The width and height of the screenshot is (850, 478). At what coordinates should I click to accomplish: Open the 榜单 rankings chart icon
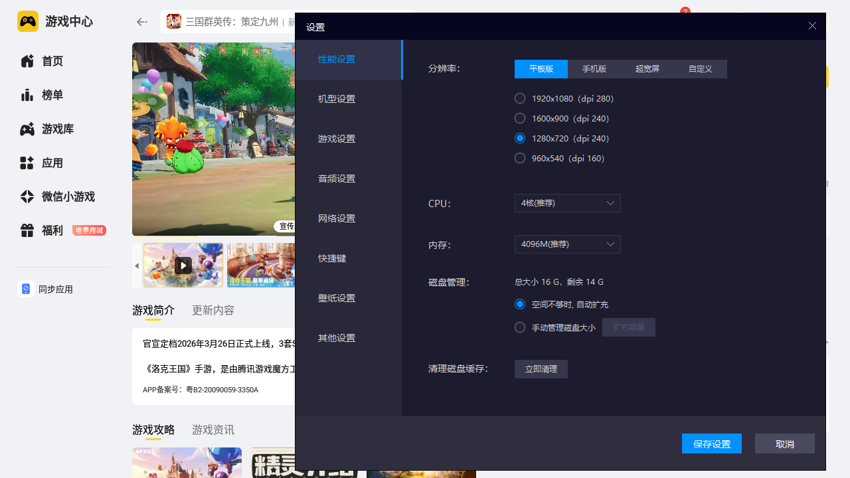27,95
